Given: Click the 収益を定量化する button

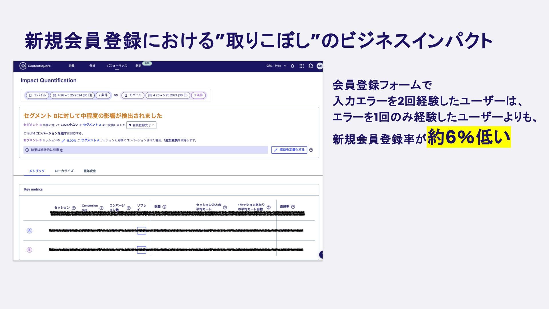Looking at the screenshot, I should click(289, 150).
